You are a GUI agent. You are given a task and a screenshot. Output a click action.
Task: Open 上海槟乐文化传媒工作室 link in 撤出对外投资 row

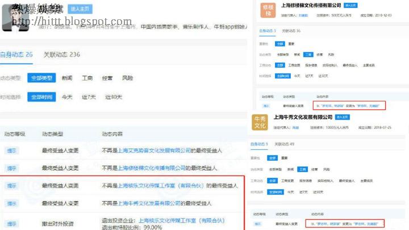tap(182, 220)
